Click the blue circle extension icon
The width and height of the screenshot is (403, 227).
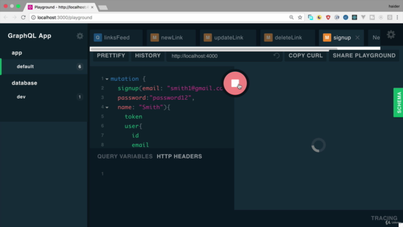point(346,17)
